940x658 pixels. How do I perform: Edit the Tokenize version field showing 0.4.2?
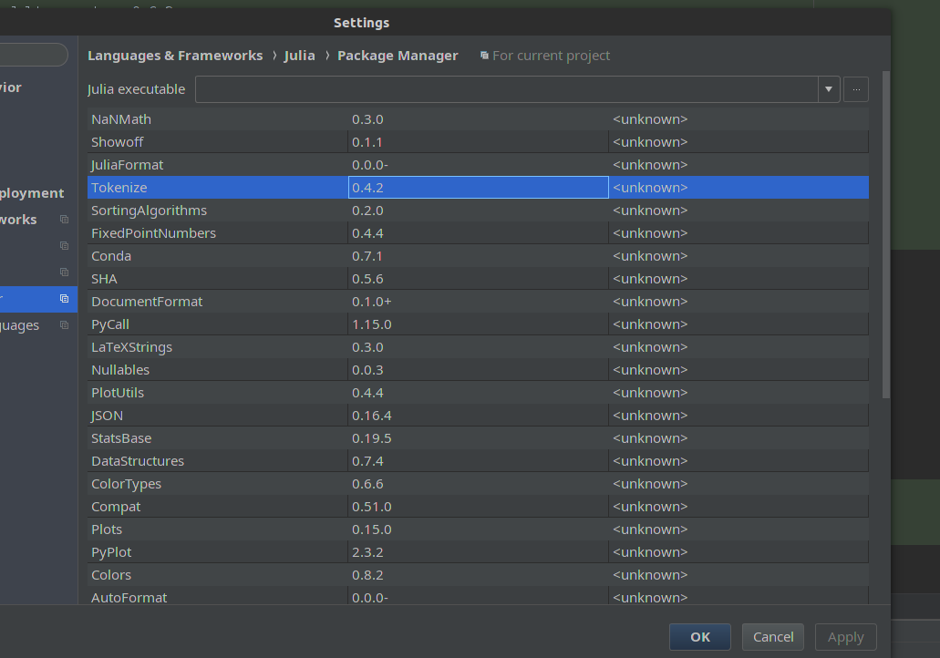(477, 187)
